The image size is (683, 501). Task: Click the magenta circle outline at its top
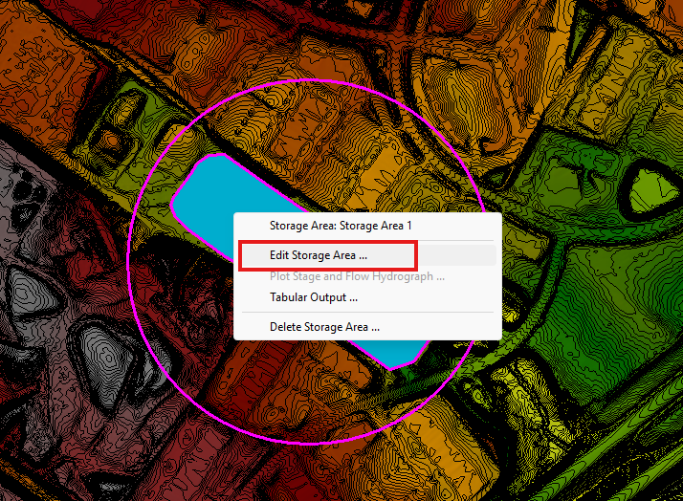tap(305, 80)
